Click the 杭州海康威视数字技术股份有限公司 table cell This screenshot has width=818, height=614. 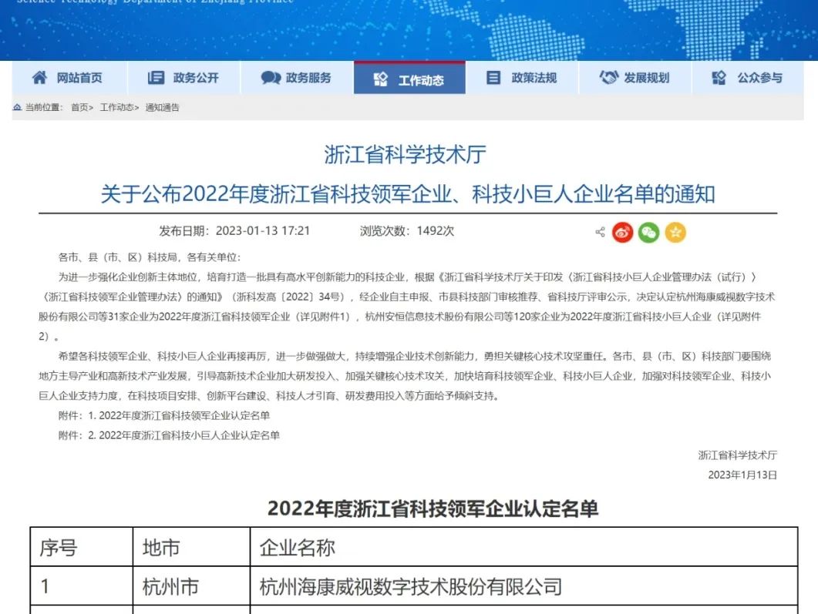(410, 587)
